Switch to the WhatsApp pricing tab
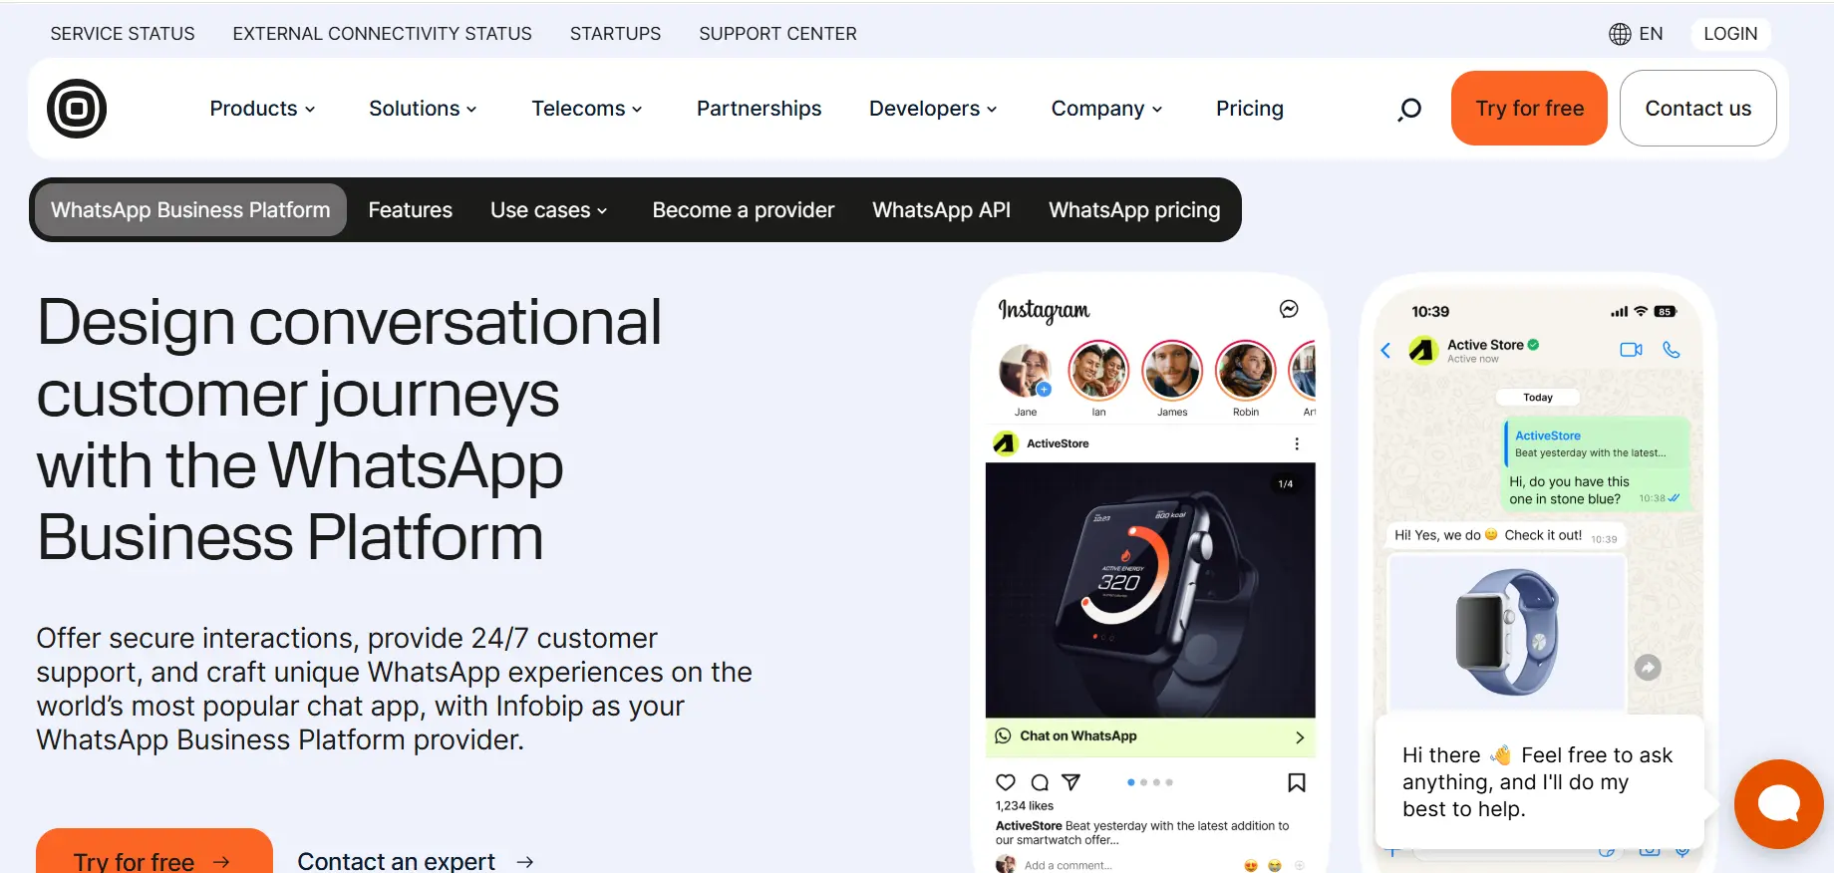 coord(1134,209)
